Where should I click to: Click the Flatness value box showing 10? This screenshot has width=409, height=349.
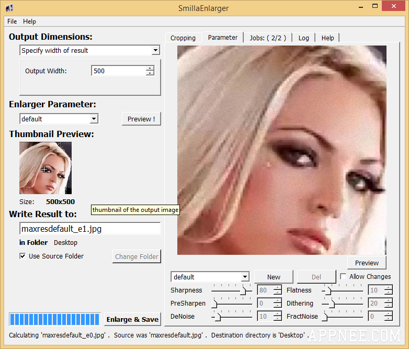[377, 290]
